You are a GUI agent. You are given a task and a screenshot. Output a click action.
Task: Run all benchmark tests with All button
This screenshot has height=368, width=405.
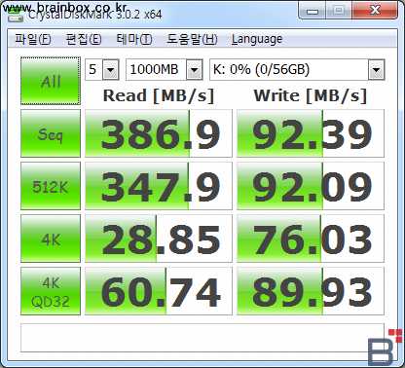(51, 81)
